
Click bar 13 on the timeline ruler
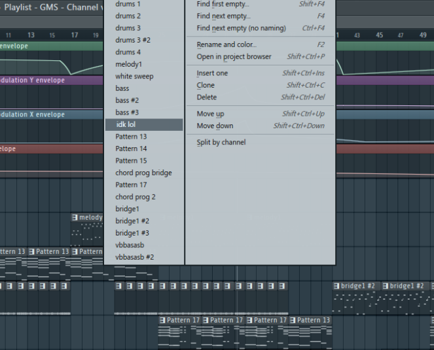[x=31, y=35]
